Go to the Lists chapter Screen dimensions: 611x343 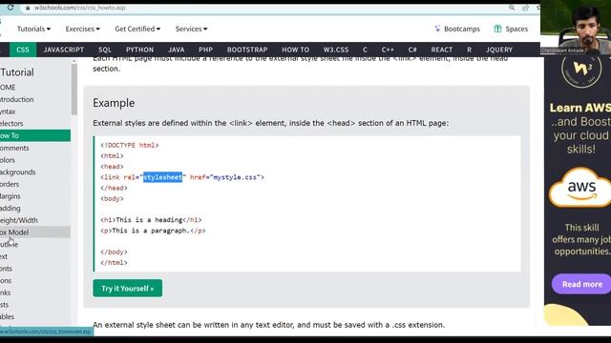coord(35,305)
